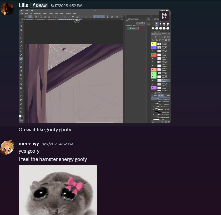This screenshot has height=215, width=221.
Task: Click the username Lills
Action: click(23, 5)
